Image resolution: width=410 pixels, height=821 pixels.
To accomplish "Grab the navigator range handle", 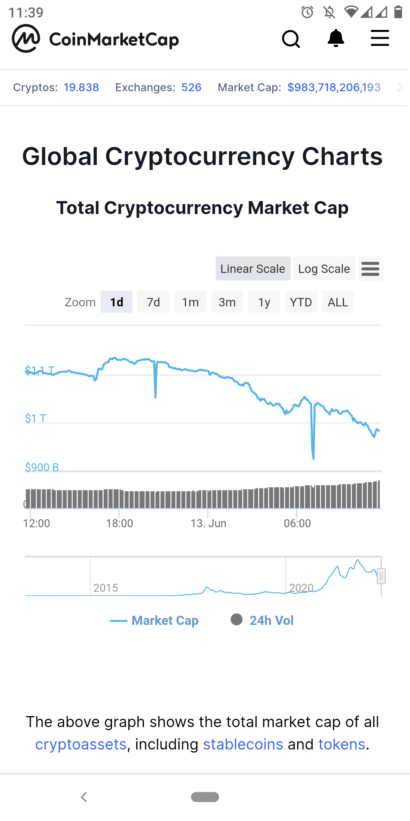I will click(x=382, y=576).
